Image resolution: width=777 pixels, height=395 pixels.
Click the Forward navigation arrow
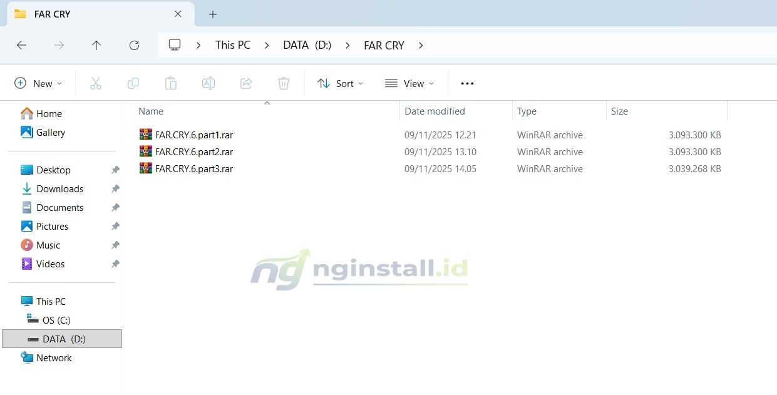(59, 45)
